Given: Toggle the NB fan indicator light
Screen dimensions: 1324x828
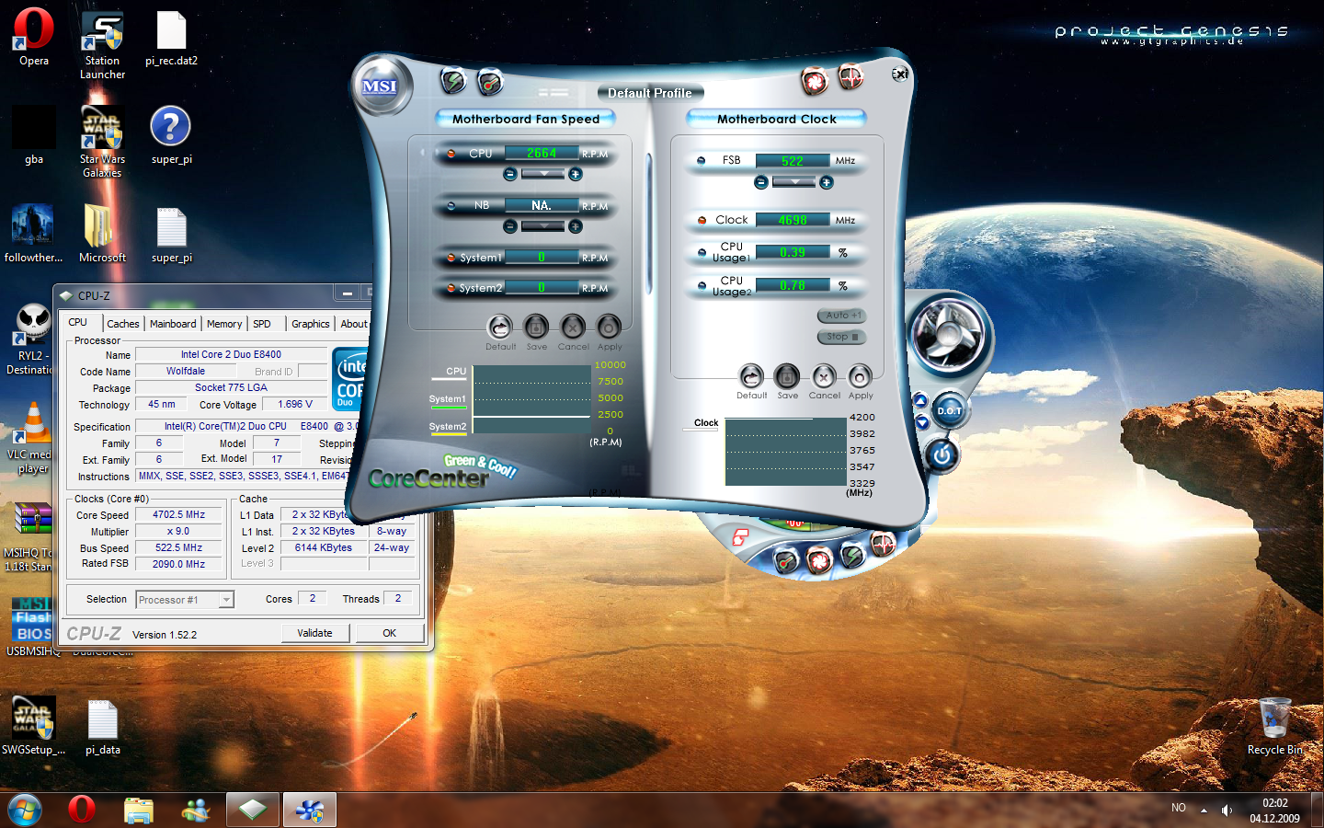Looking at the screenshot, I should [x=451, y=206].
